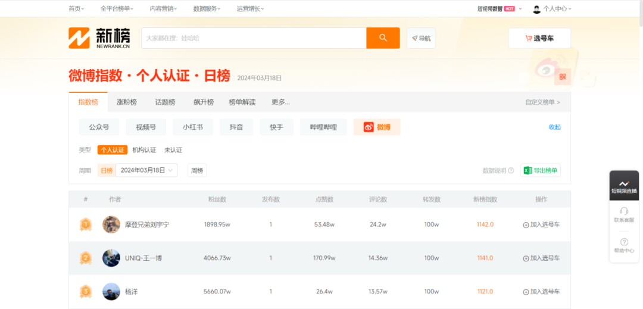Expand 内容营销 top menu
643x309 pixels.
164,8
